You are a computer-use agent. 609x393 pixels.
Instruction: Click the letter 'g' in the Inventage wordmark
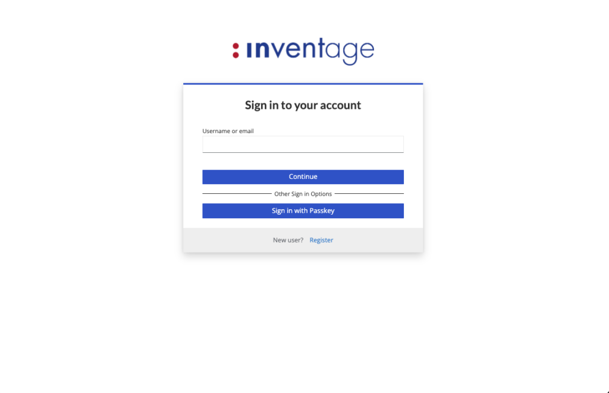click(350, 54)
